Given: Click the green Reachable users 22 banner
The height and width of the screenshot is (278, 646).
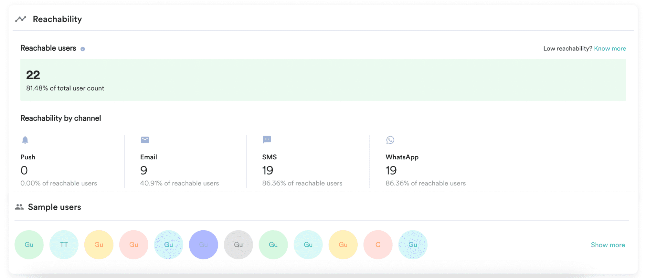Looking at the screenshot, I should tap(323, 80).
